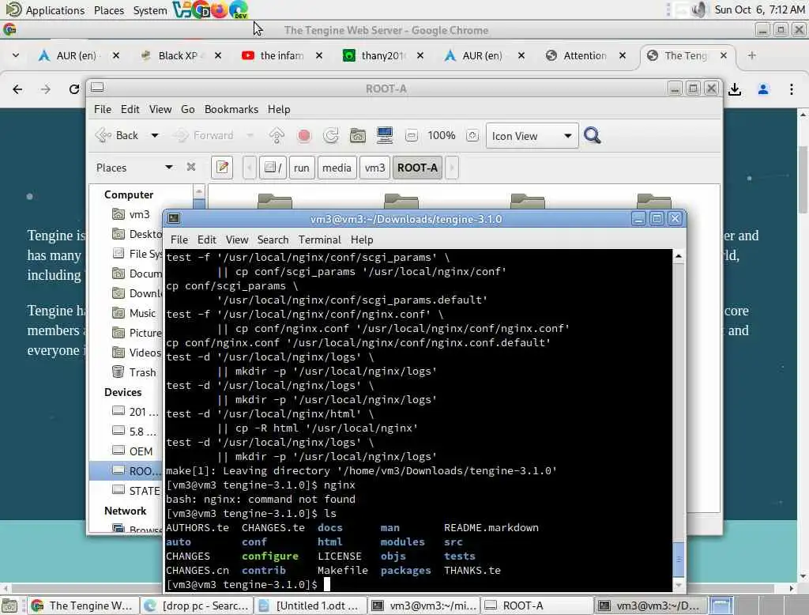Click the file manager search magnifier
Viewport: 809px width, 615px height.
[x=593, y=135]
